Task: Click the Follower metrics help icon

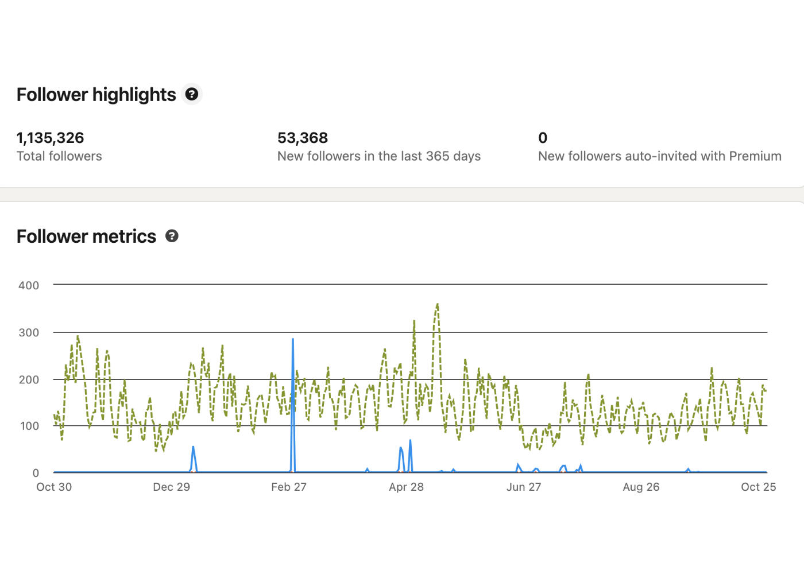Action: pos(172,236)
